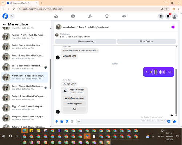Open More Options for the listing
This screenshot has width=182, height=145.
pos(146,41)
